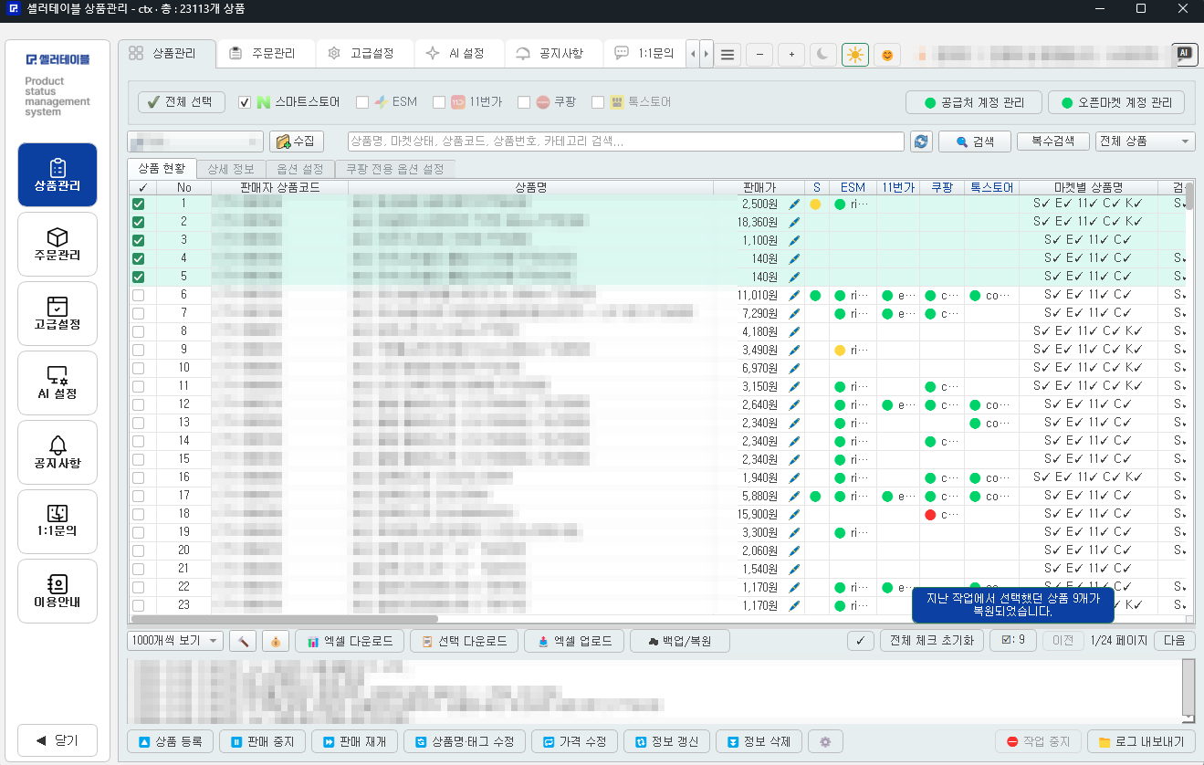Click the 상품 등록 button

click(x=171, y=741)
